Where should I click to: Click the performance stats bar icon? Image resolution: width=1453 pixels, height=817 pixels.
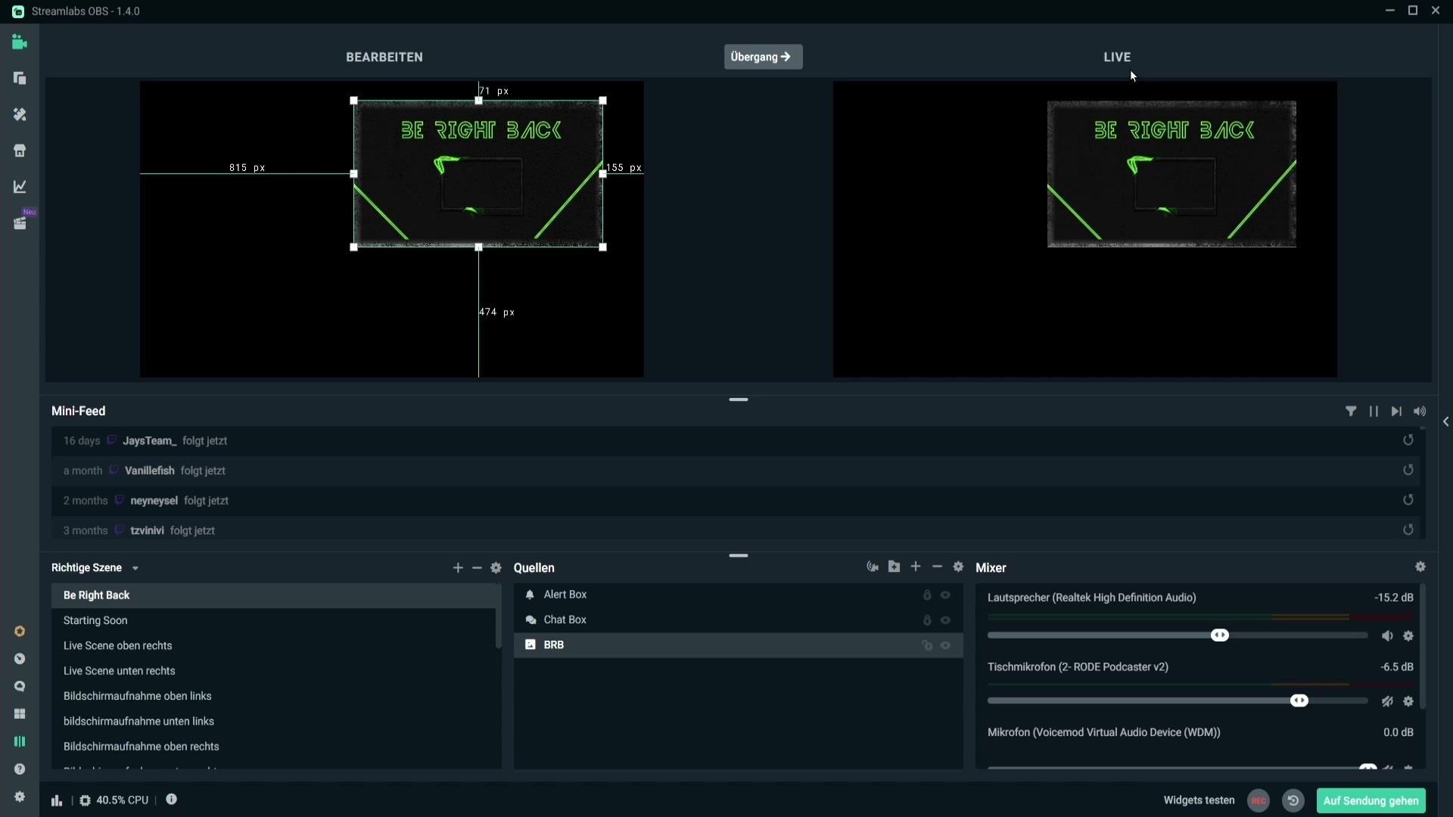click(x=57, y=800)
